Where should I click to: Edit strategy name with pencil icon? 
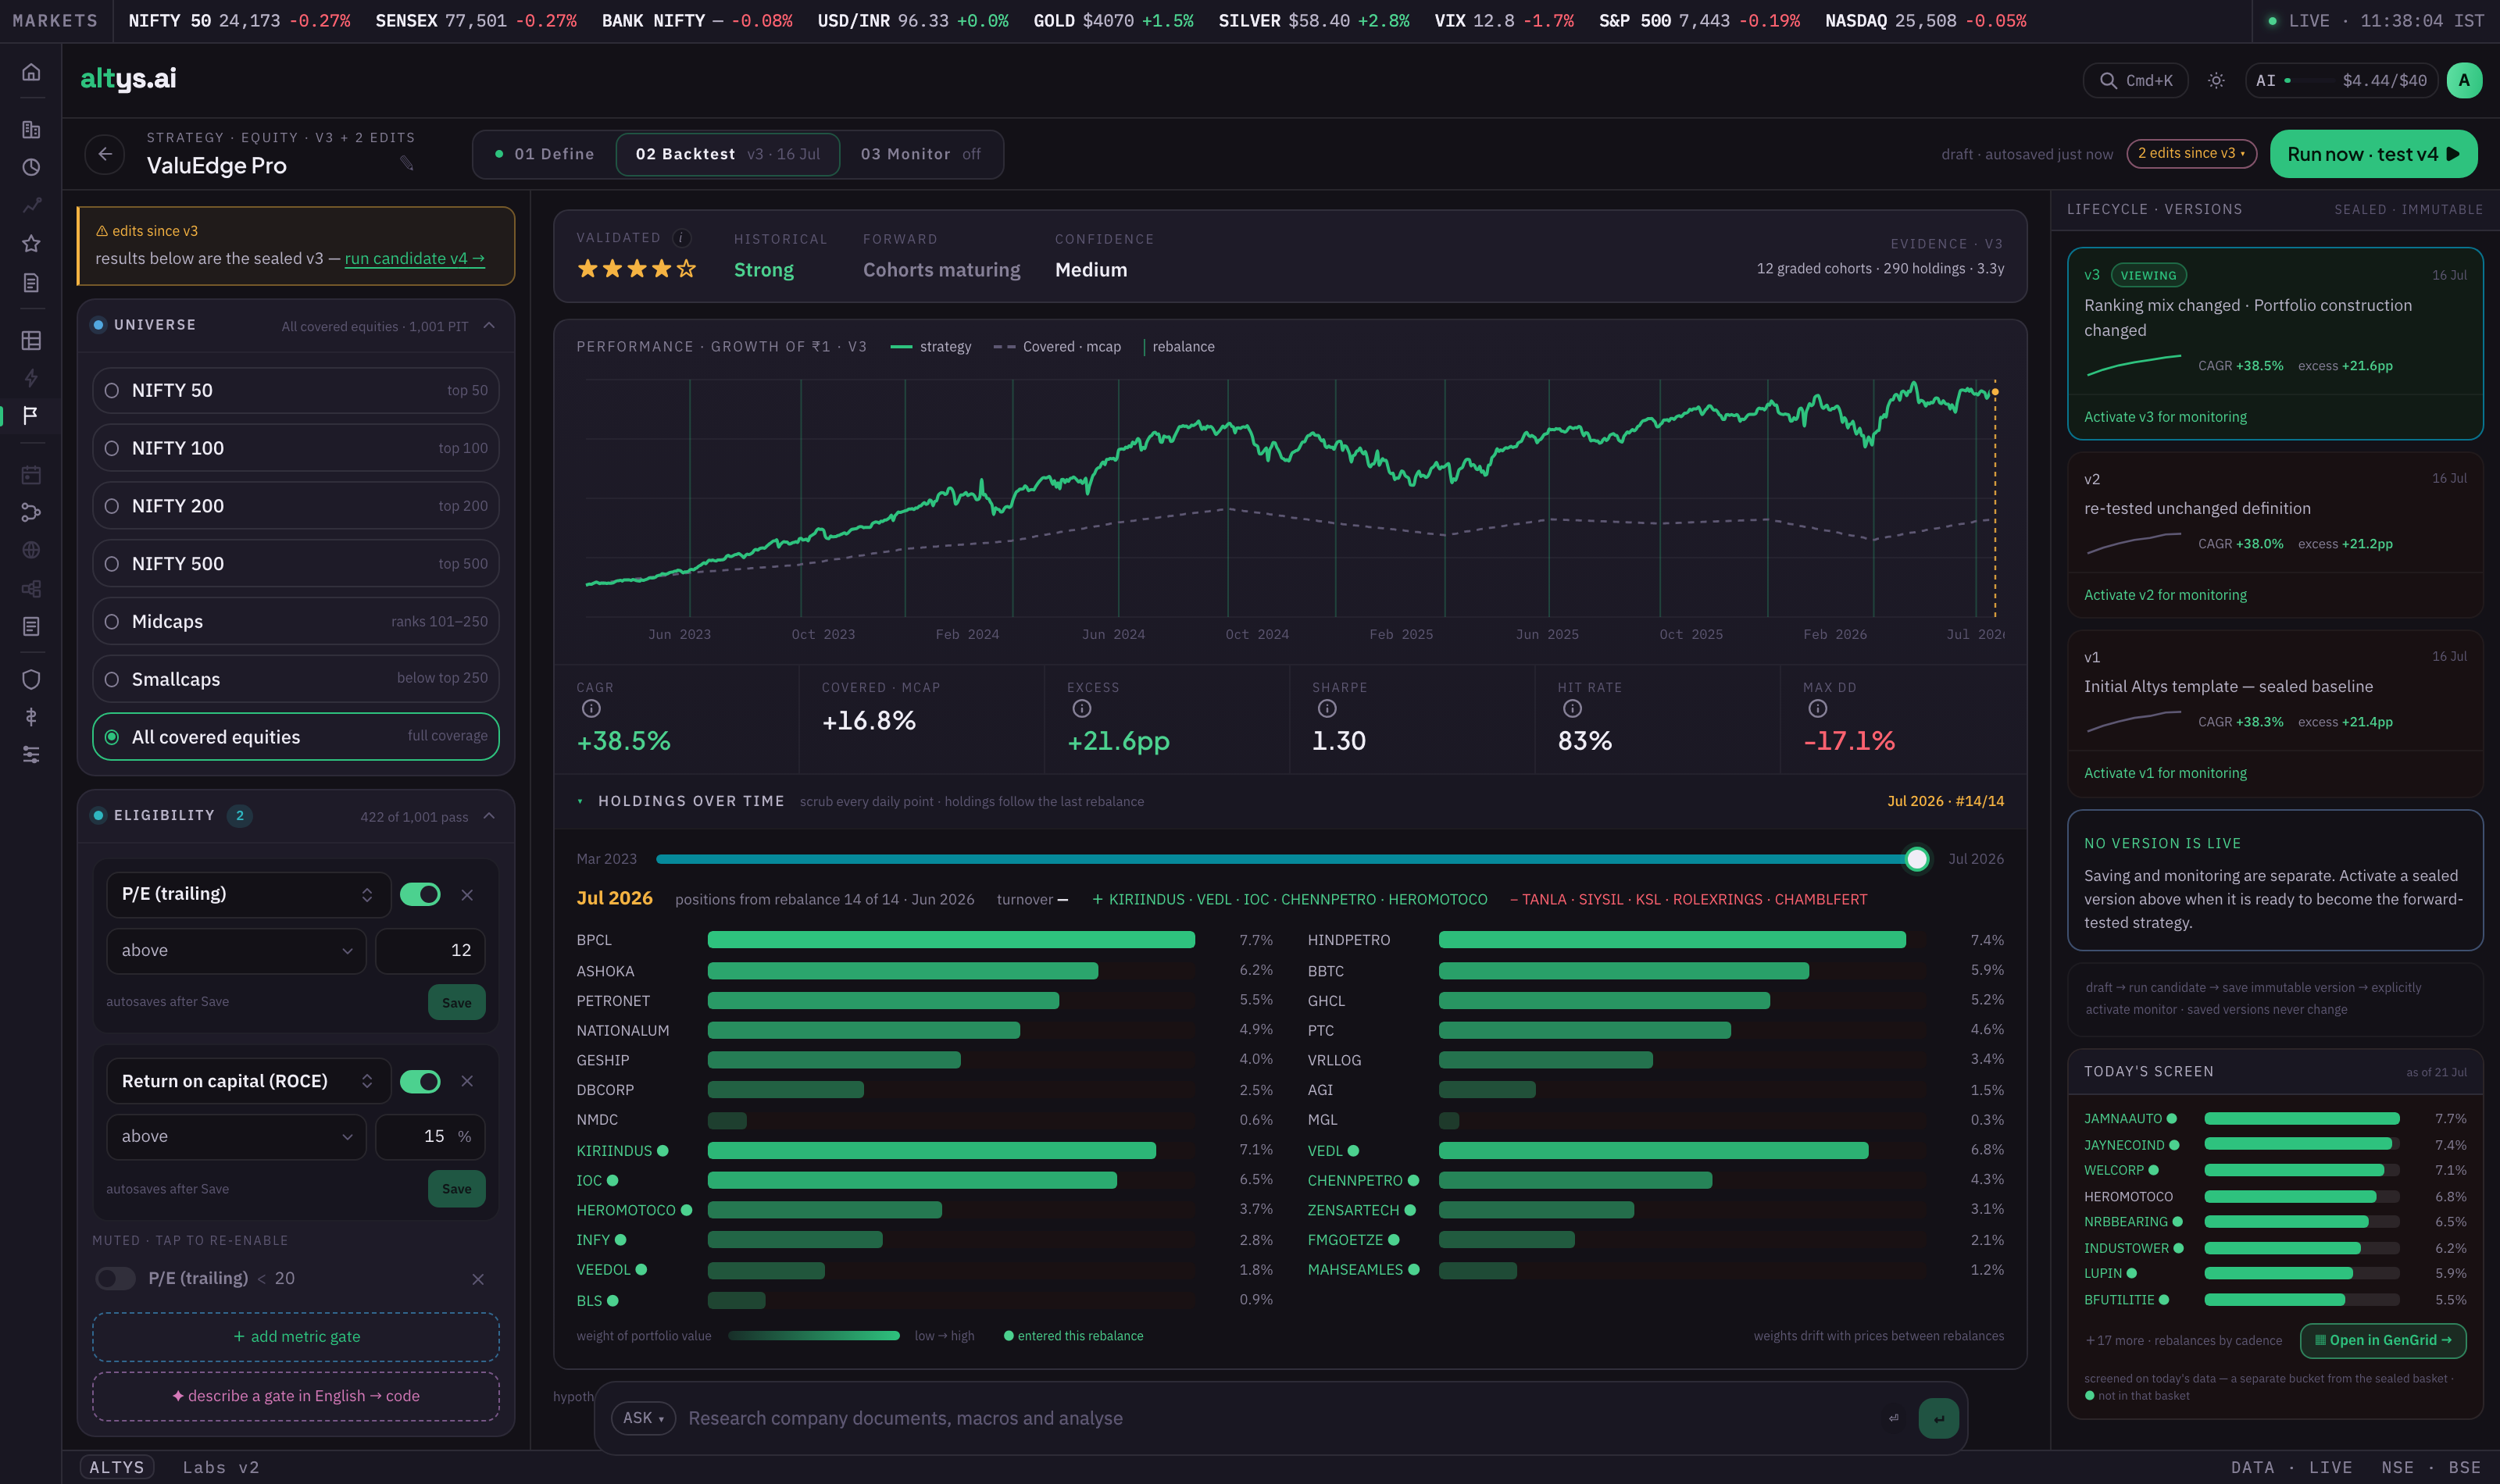pyautogui.click(x=407, y=163)
